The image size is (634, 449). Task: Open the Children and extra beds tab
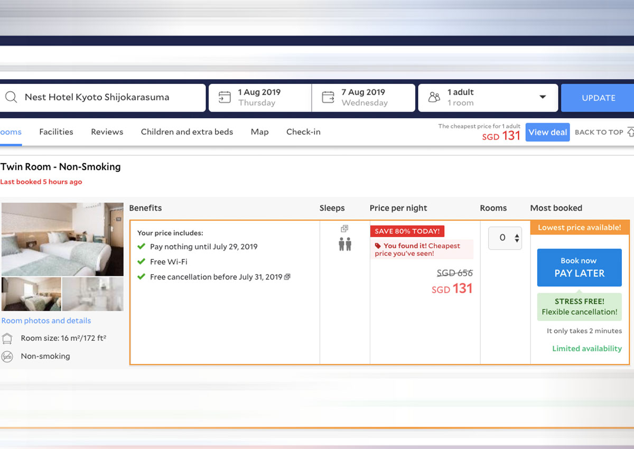(187, 132)
